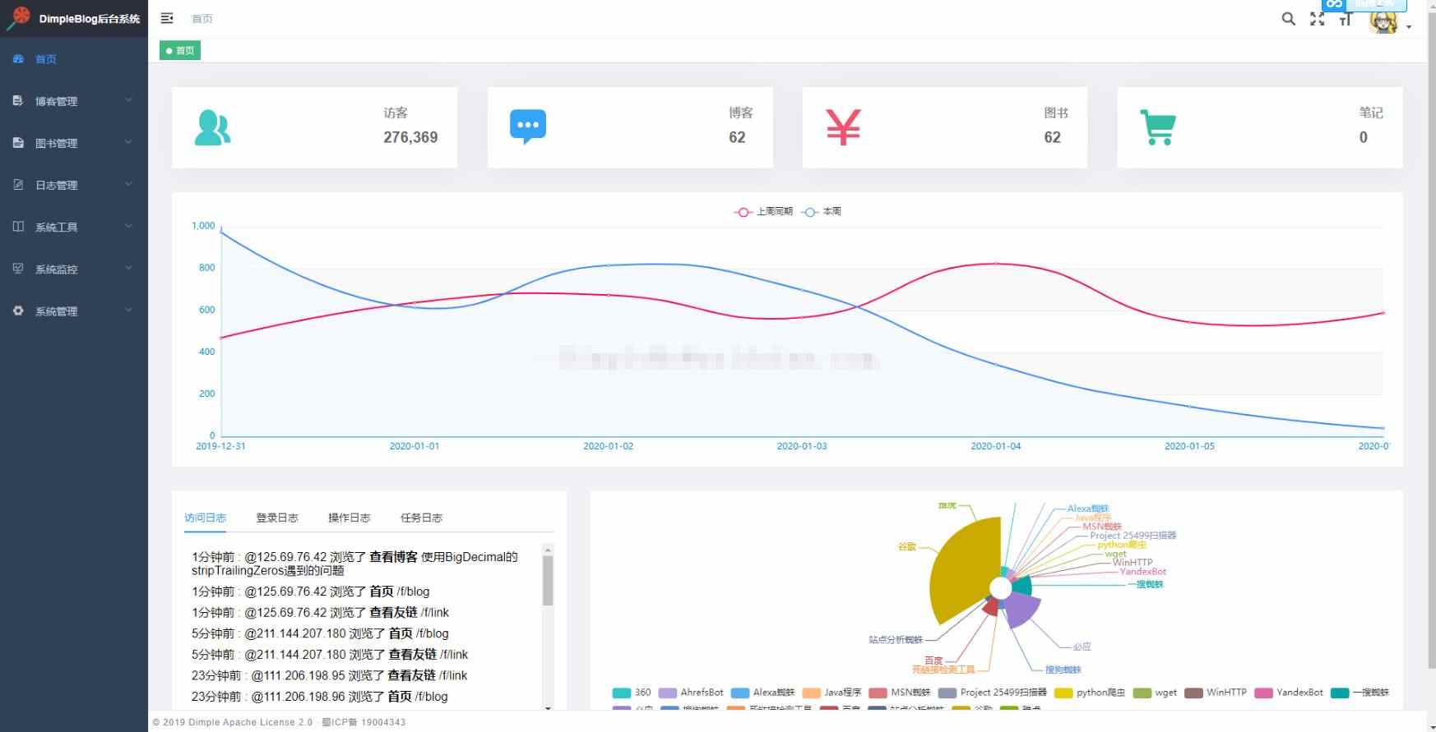Expand the 日志管理 menu chevron
This screenshot has width=1436, height=732.
tap(128, 184)
